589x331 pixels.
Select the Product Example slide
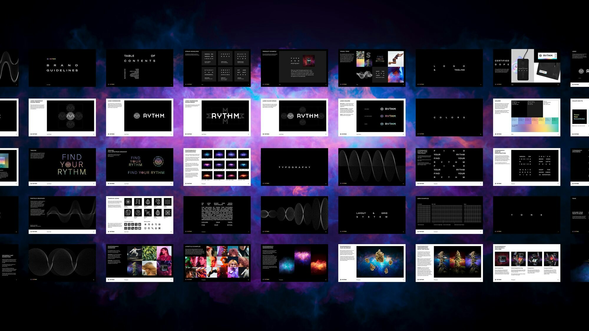click(294, 68)
